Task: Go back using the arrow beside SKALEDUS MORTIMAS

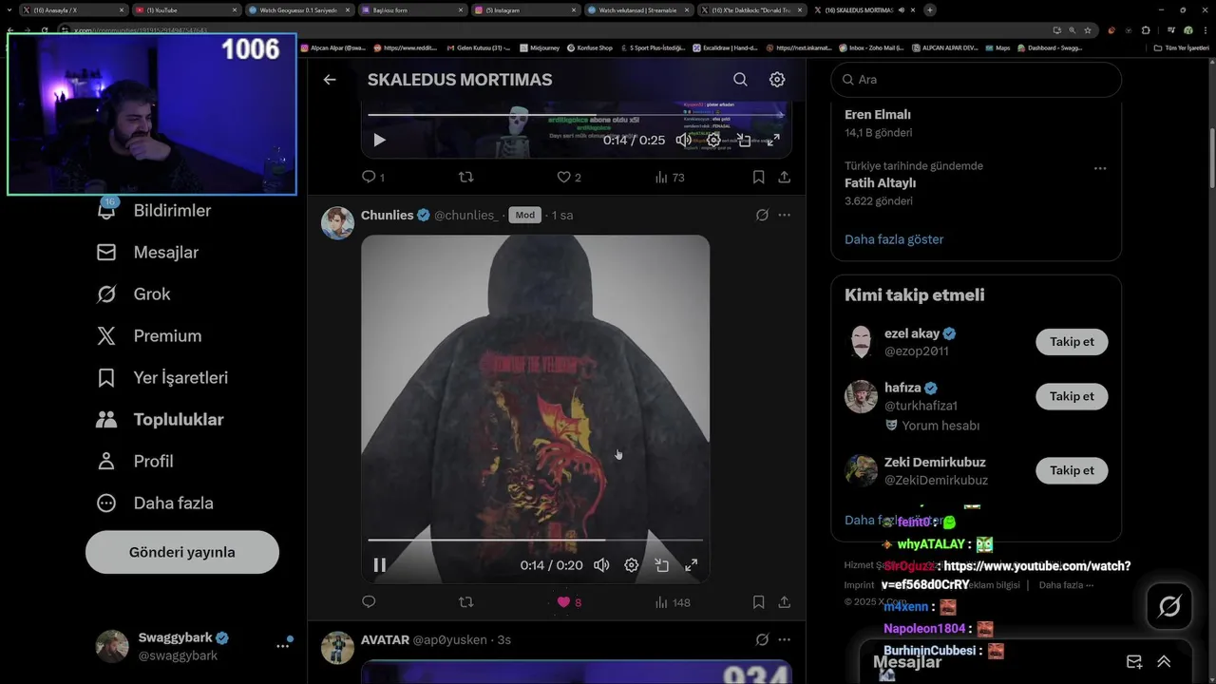Action: click(x=330, y=80)
